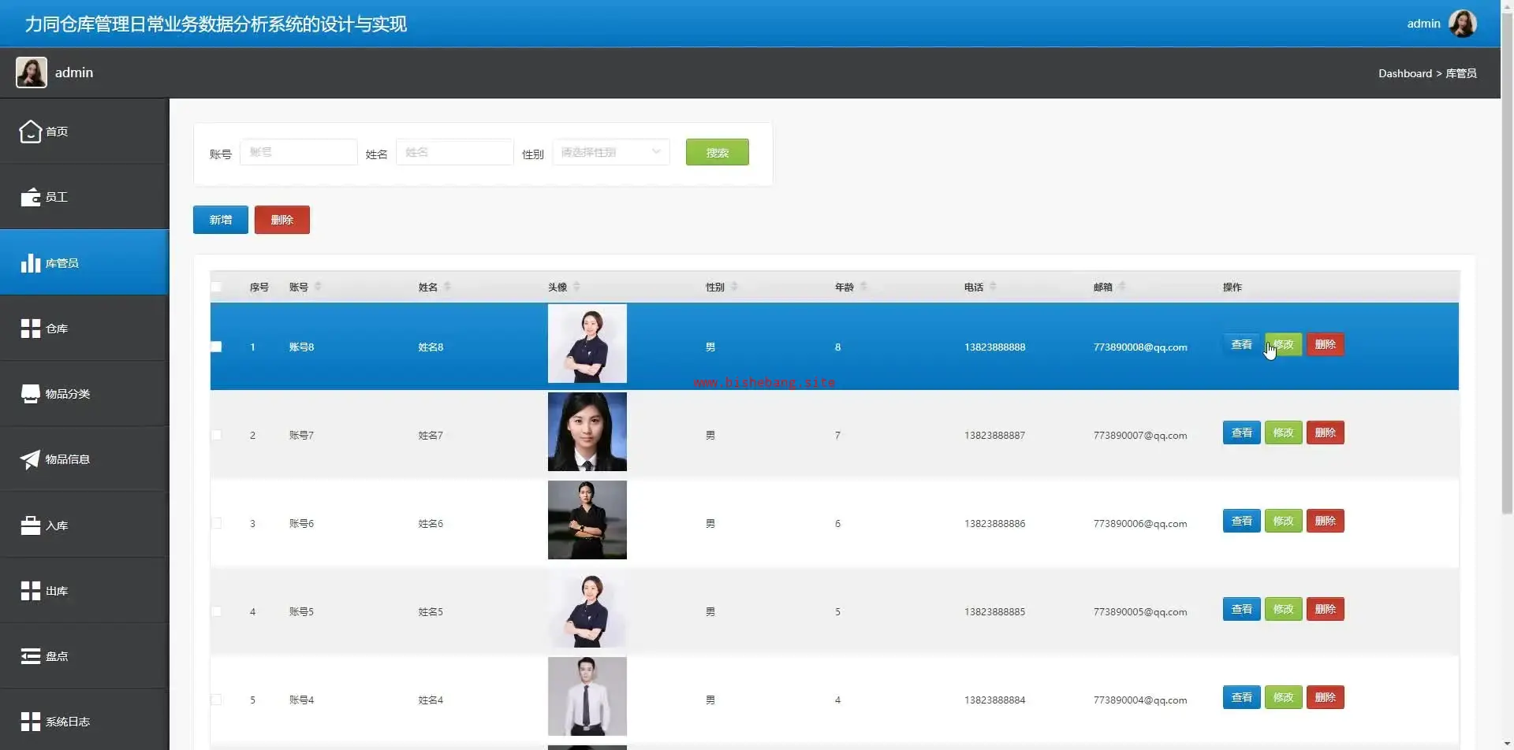Sort table by 姓名 column arrows
Screen dimensions: 1514x750
click(447, 287)
